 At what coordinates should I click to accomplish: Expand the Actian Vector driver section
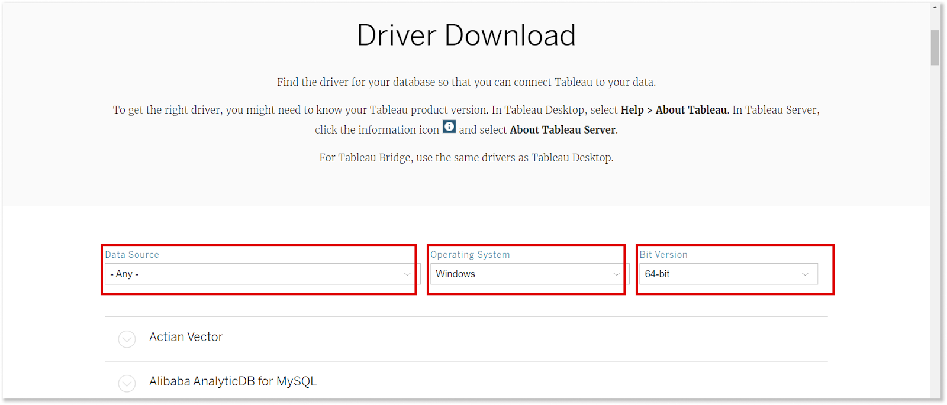pos(127,339)
